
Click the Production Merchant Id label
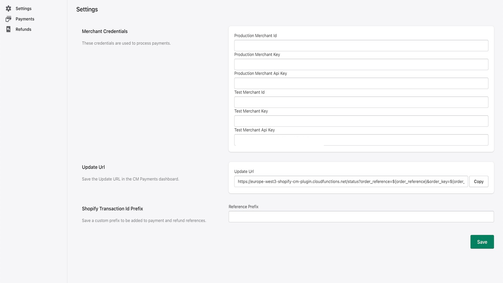(256, 36)
